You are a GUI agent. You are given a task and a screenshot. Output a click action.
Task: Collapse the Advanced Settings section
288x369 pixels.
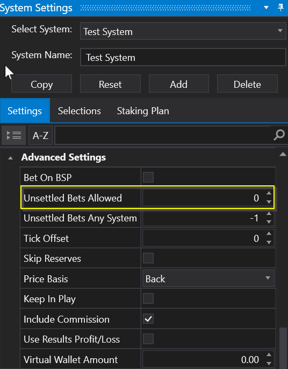[11, 158]
